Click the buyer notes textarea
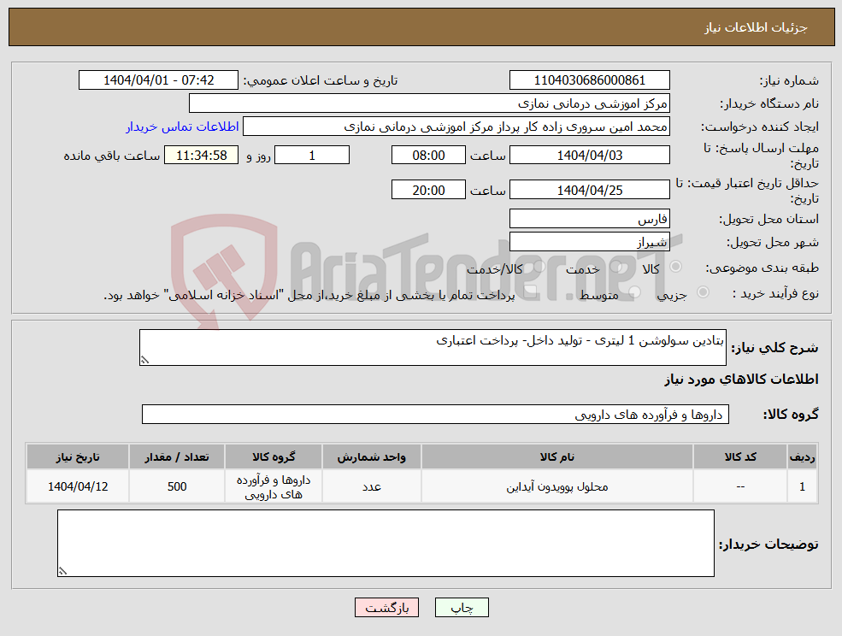 (386, 543)
